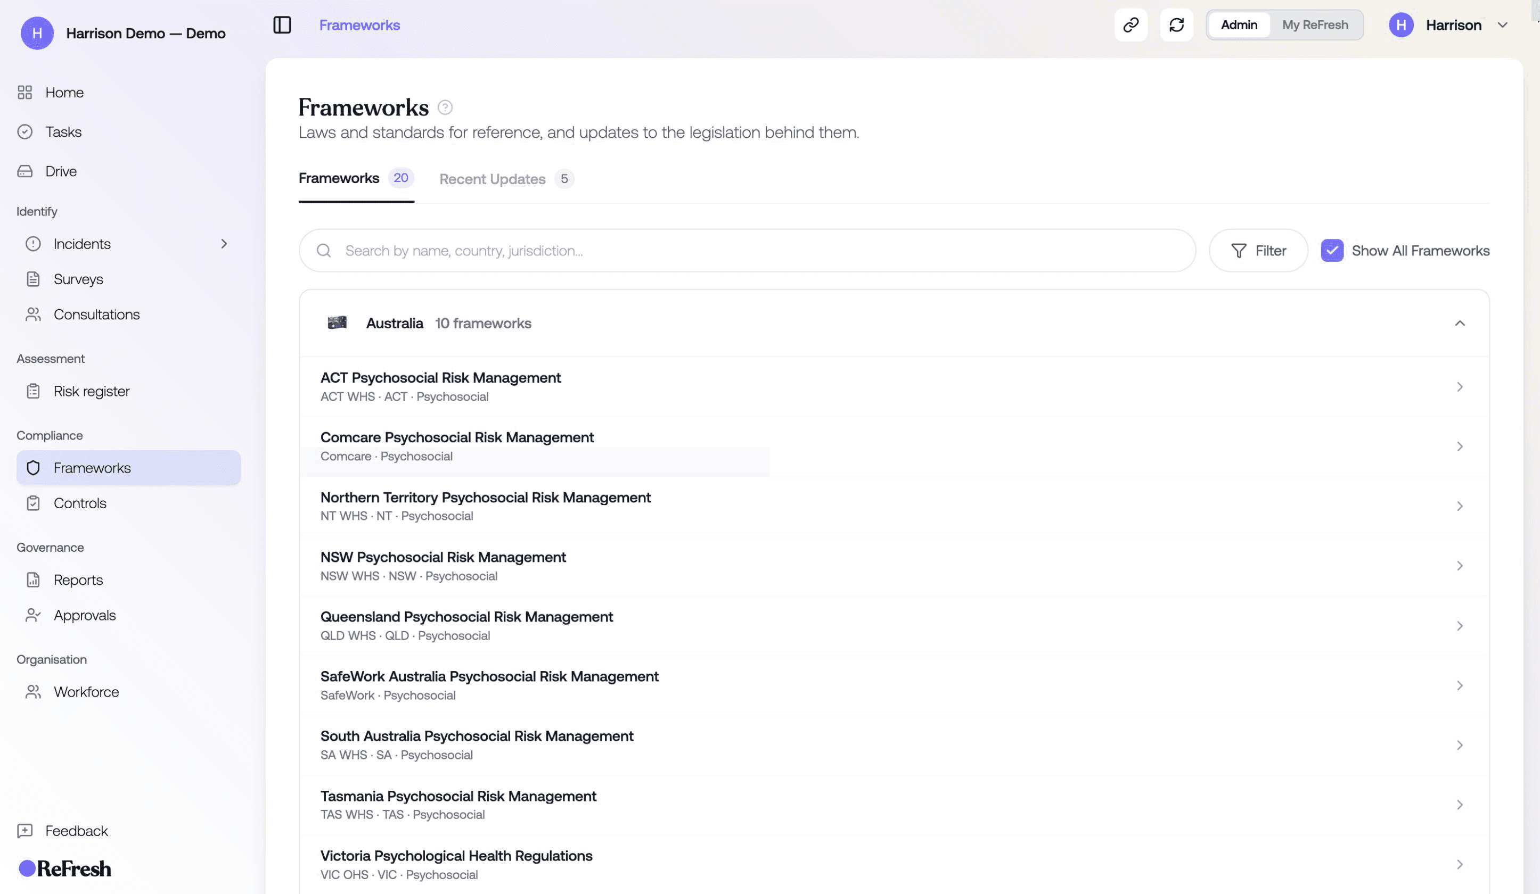Click the copy link icon
This screenshot has height=894, width=1540.
(x=1131, y=25)
